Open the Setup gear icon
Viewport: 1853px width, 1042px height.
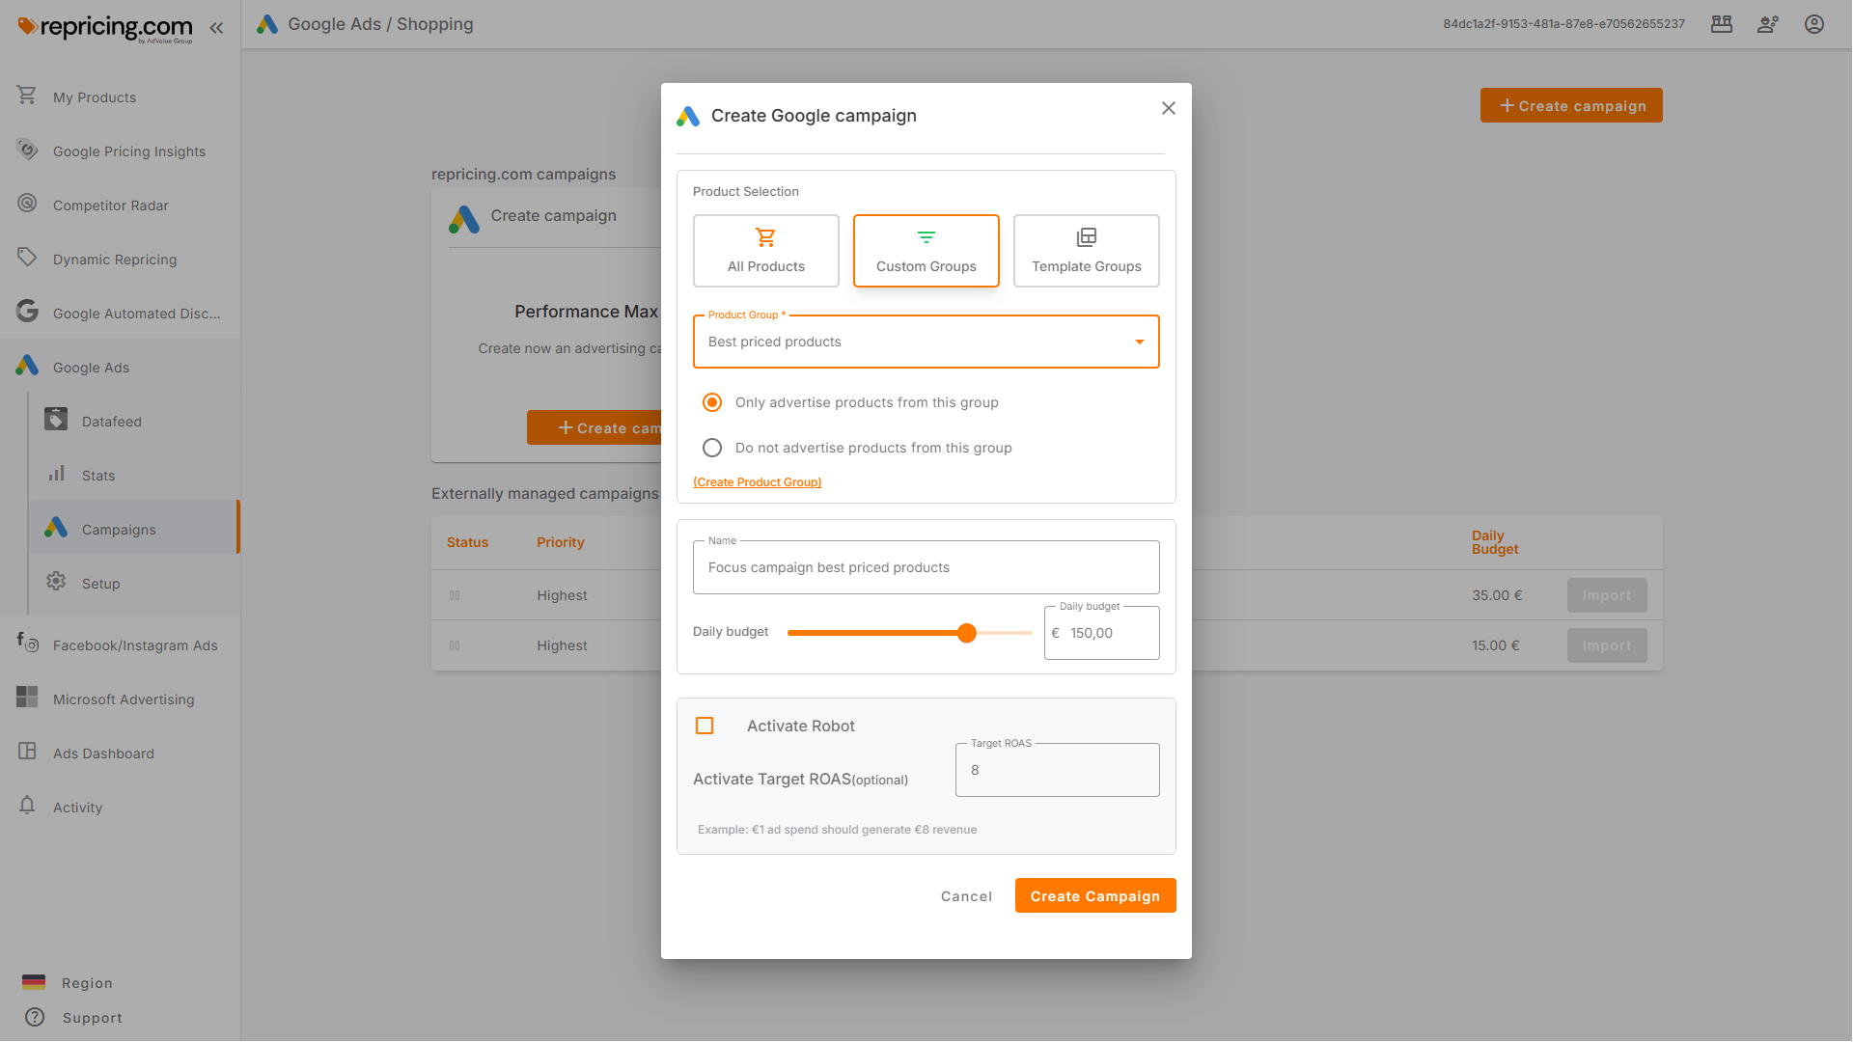[56, 582]
